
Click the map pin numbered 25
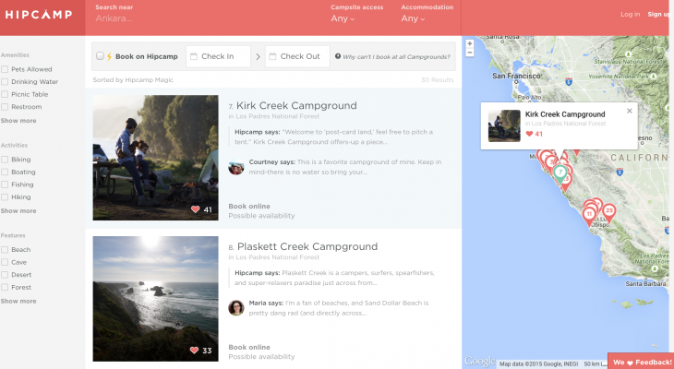pos(608,210)
